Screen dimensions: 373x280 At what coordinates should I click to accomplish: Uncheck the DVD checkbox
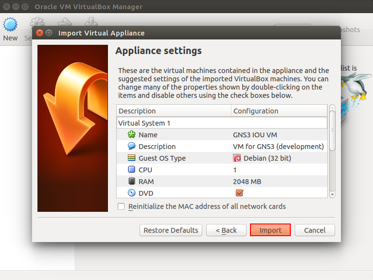click(x=239, y=193)
